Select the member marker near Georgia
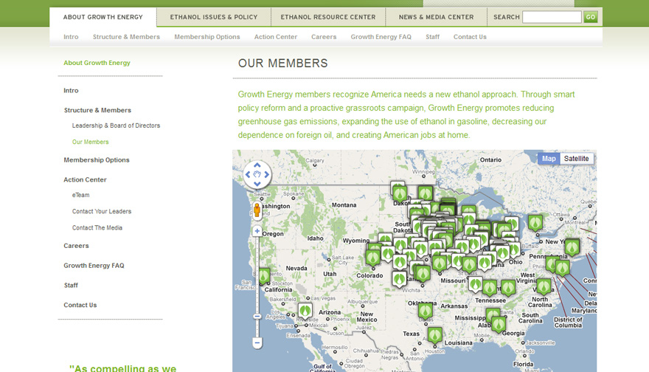This screenshot has width=649, height=372. (499, 325)
